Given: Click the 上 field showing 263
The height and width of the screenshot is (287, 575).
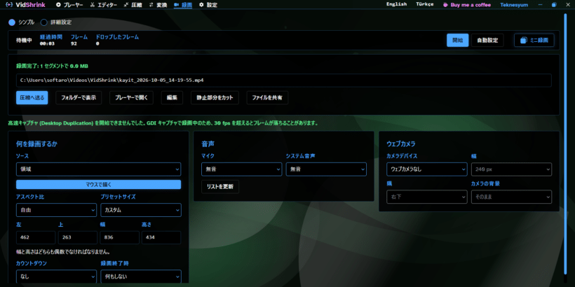Looking at the screenshot, I should pyautogui.click(x=78, y=237).
